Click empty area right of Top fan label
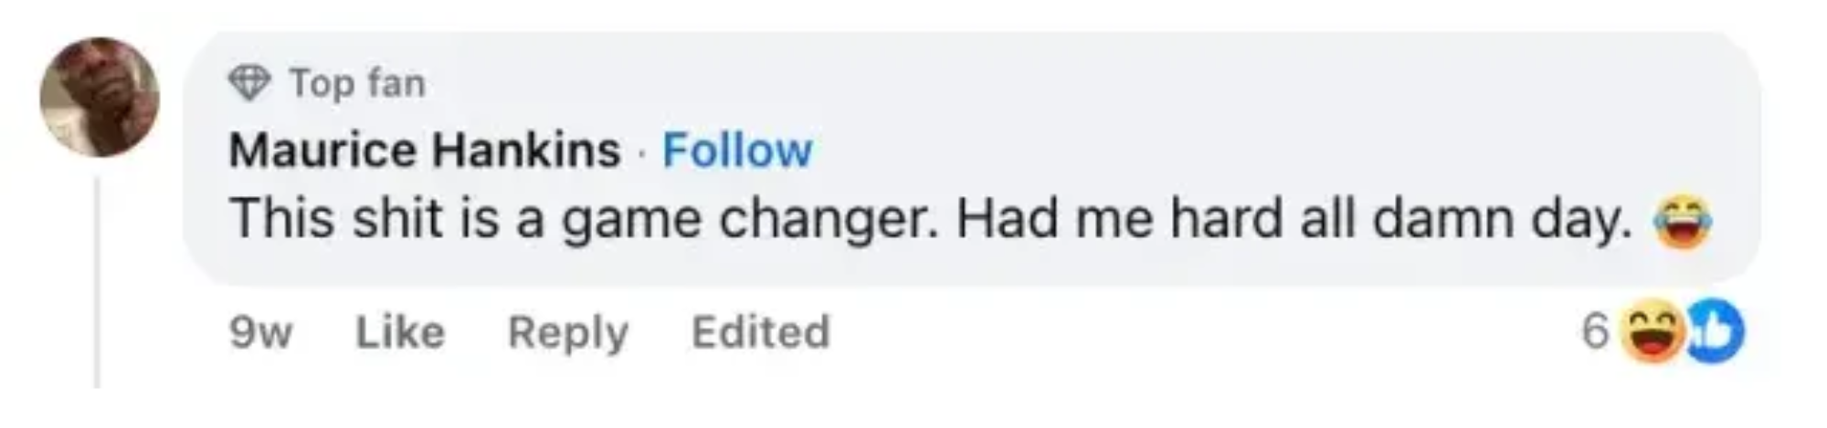The width and height of the screenshot is (1827, 428). click(1005, 84)
